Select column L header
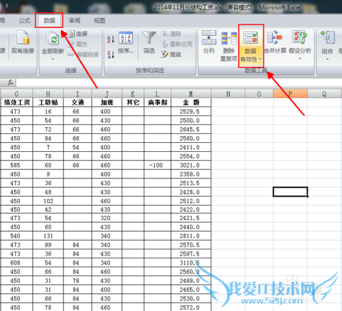 pyautogui.click(x=157, y=94)
